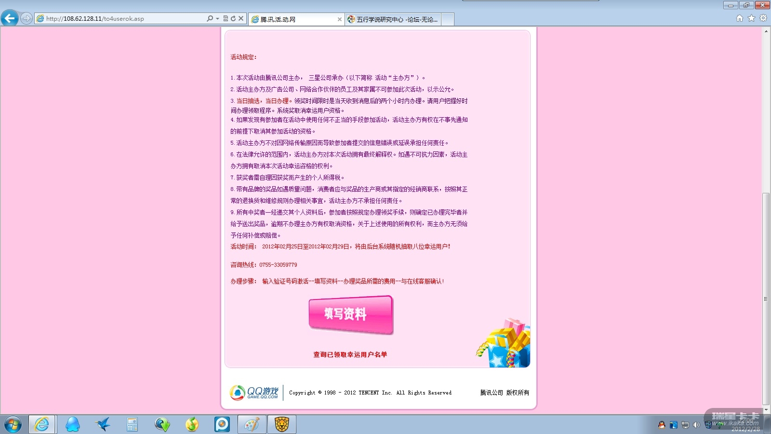
Task: Click the page scrollbar down arrow
Action: click(766, 410)
